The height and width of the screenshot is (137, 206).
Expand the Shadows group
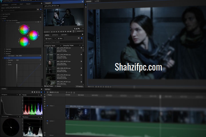tap(5, 53)
